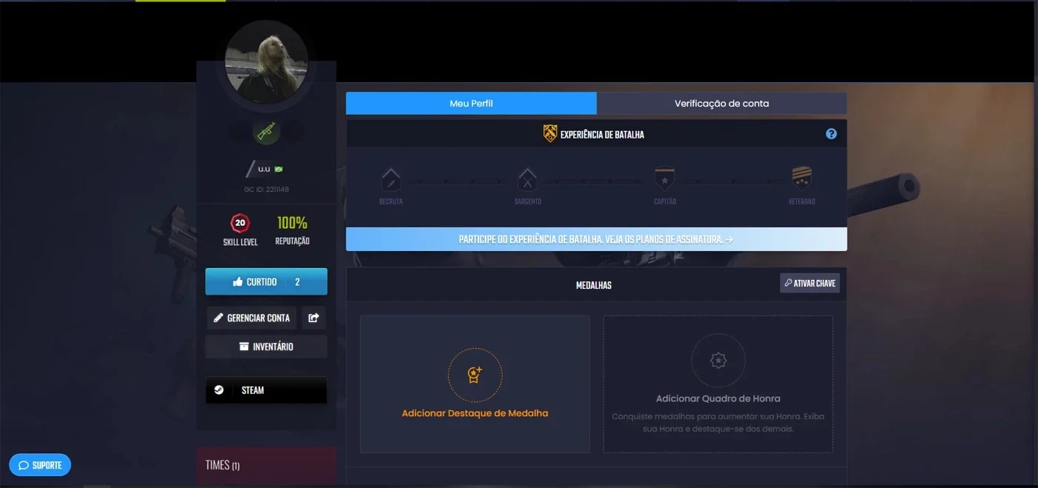Image resolution: width=1038 pixels, height=488 pixels.
Task: Click the skill level 20 badge
Action: click(240, 222)
